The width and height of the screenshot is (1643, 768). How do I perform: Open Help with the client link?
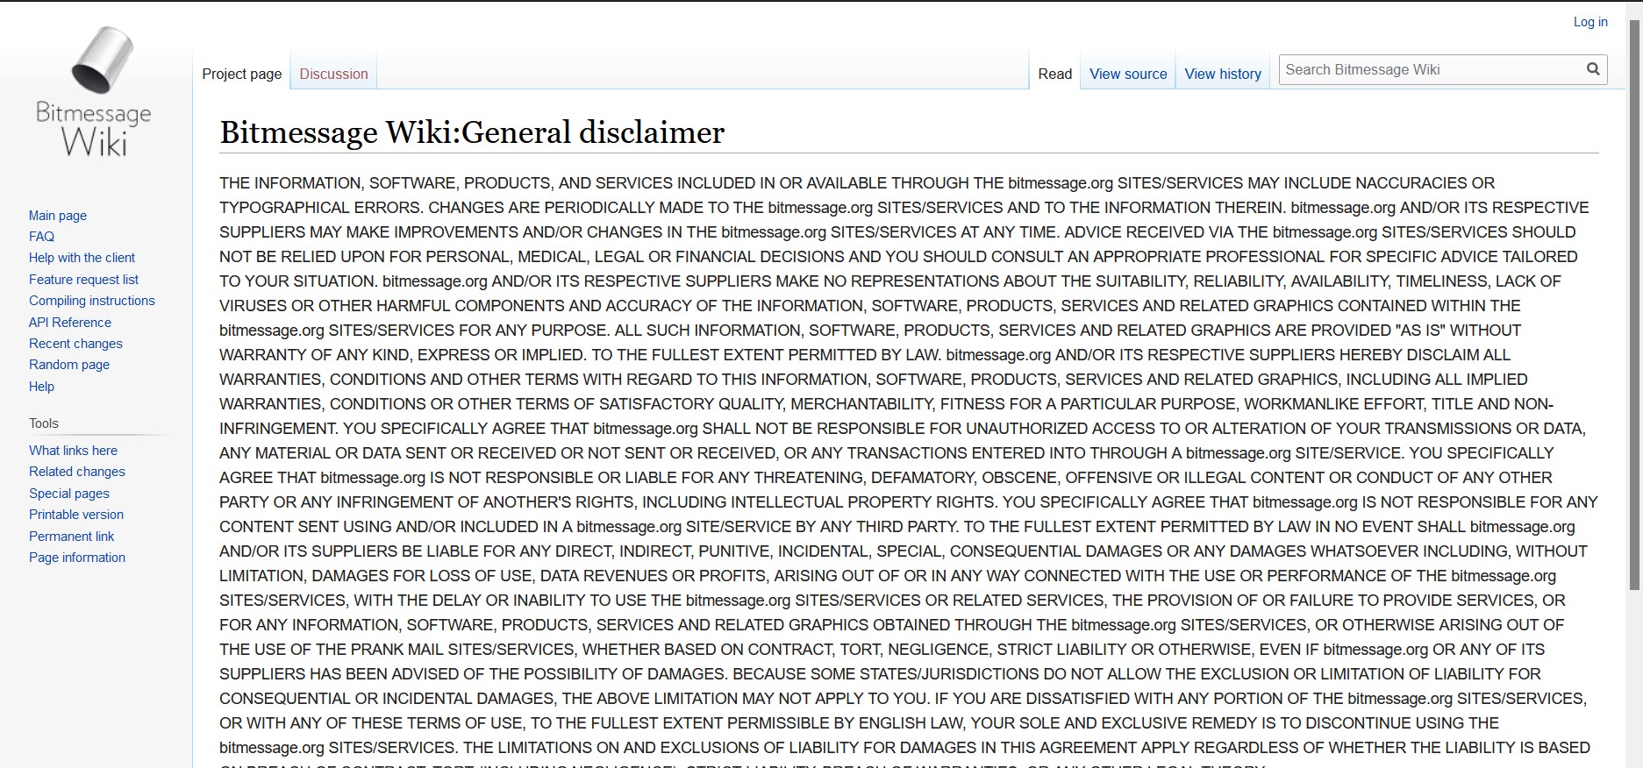point(82,258)
